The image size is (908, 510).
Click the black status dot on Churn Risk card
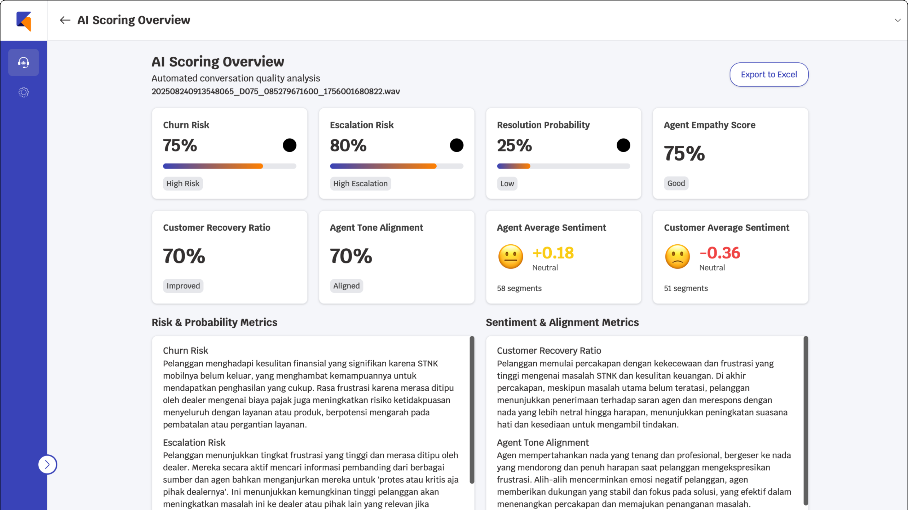290,145
